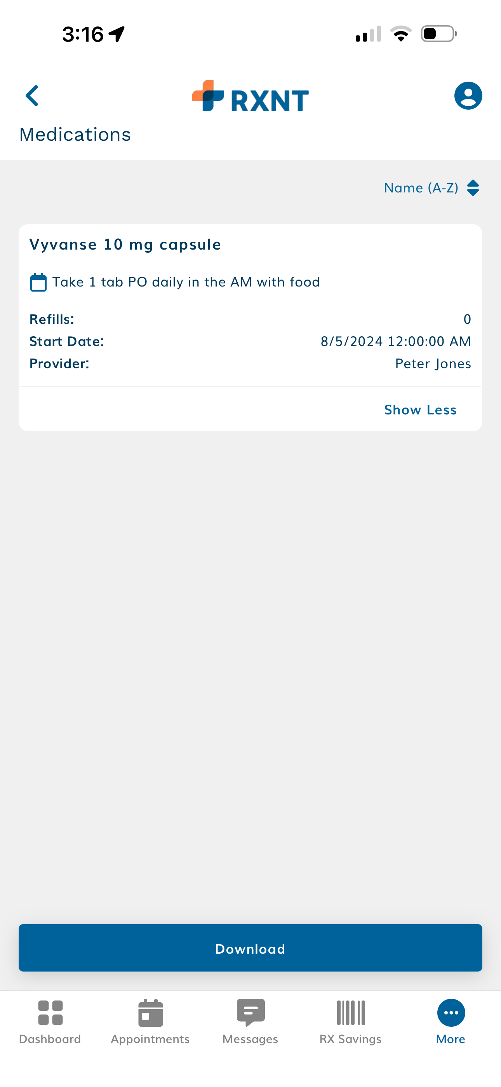Tap the More ellipsis icon
The width and height of the screenshot is (501, 1087).
(451, 1012)
